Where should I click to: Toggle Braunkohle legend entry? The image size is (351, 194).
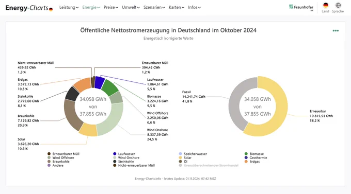[x=58, y=162]
